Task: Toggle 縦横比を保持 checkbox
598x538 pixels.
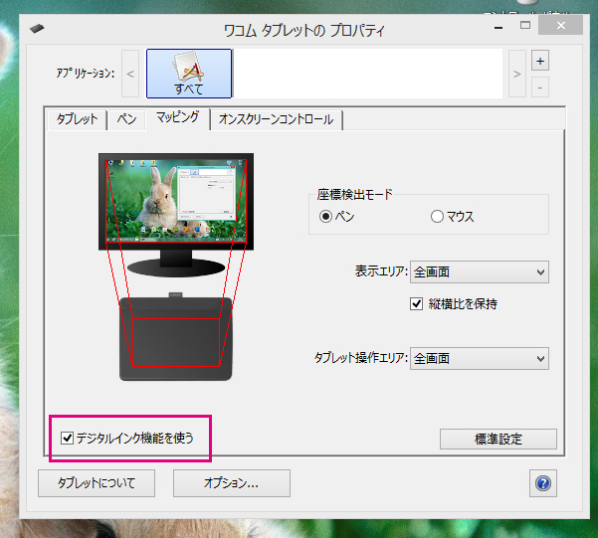Action: pos(417,304)
